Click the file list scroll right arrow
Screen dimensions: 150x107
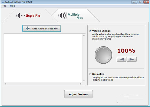[x=81, y=84]
